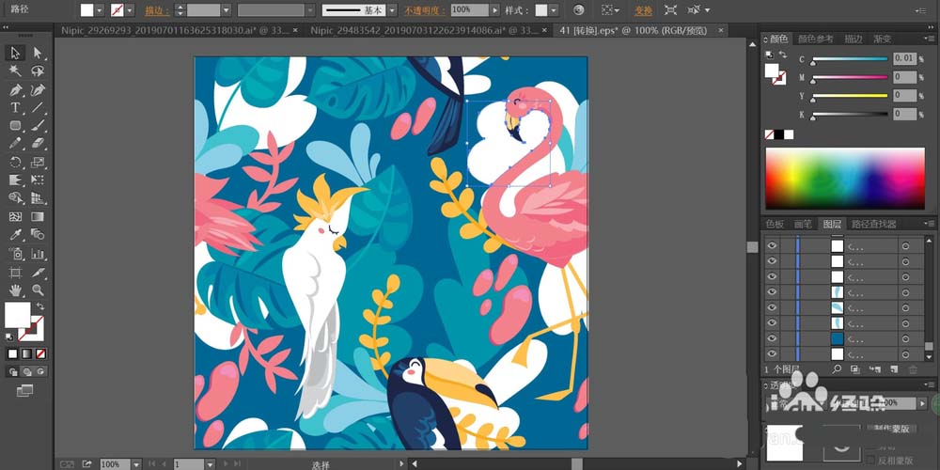
Task: Click the 不透明度 link in control bar
Action: point(425,10)
